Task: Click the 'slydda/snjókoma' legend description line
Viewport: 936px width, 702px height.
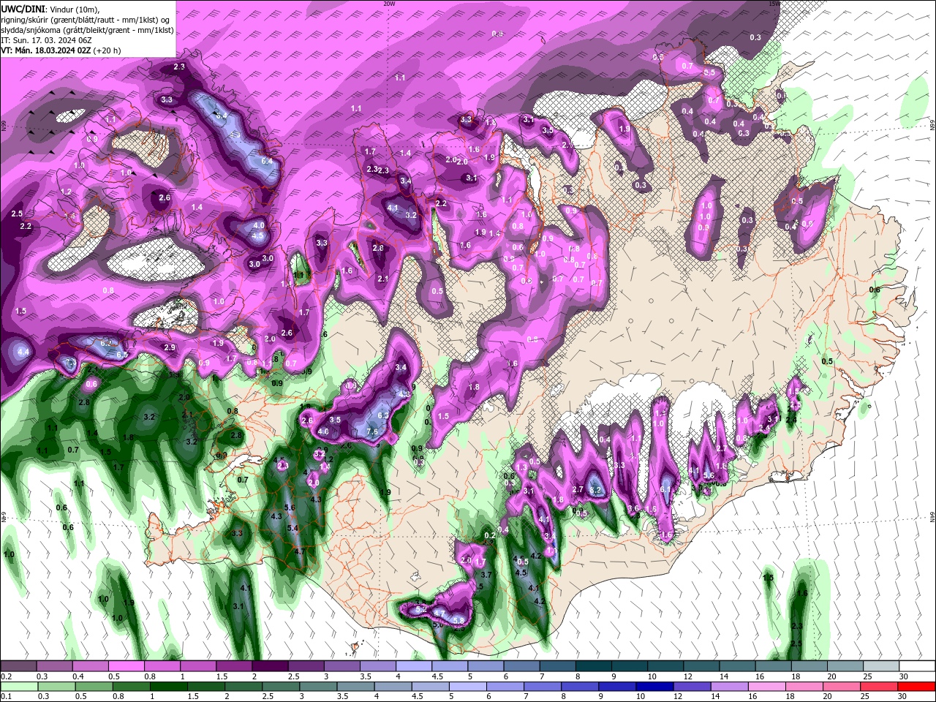Action: (x=87, y=29)
